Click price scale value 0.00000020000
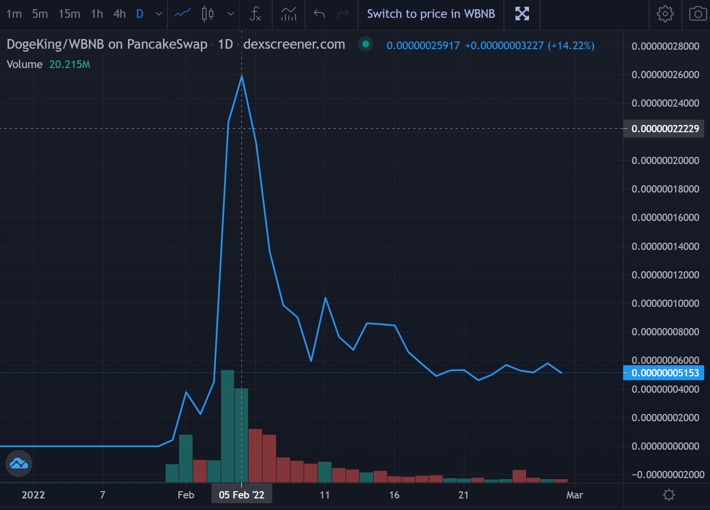 (x=665, y=161)
